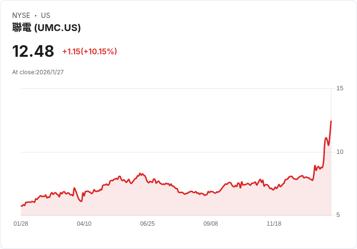The image size is (357, 249).
Task: Select the US market label
Action: tap(46, 16)
